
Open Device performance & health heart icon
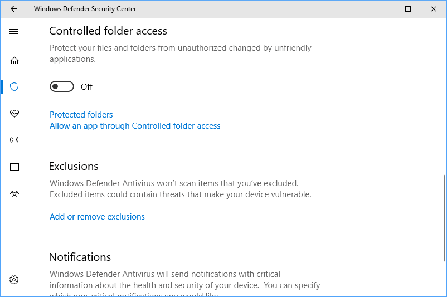coord(14,114)
